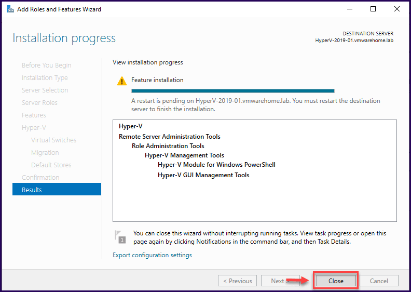Select the Results step

(57, 189)
